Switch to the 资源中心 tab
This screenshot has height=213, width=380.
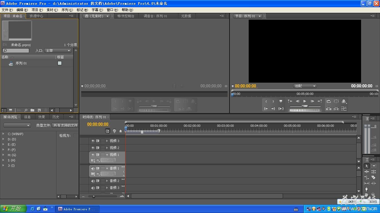point(36,16)
